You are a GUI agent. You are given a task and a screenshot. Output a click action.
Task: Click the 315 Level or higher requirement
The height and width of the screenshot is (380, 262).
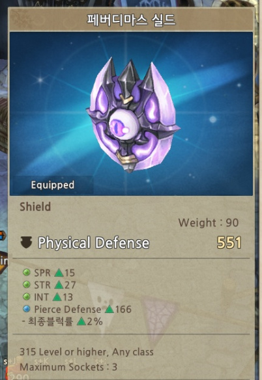(x=87, y=352)
